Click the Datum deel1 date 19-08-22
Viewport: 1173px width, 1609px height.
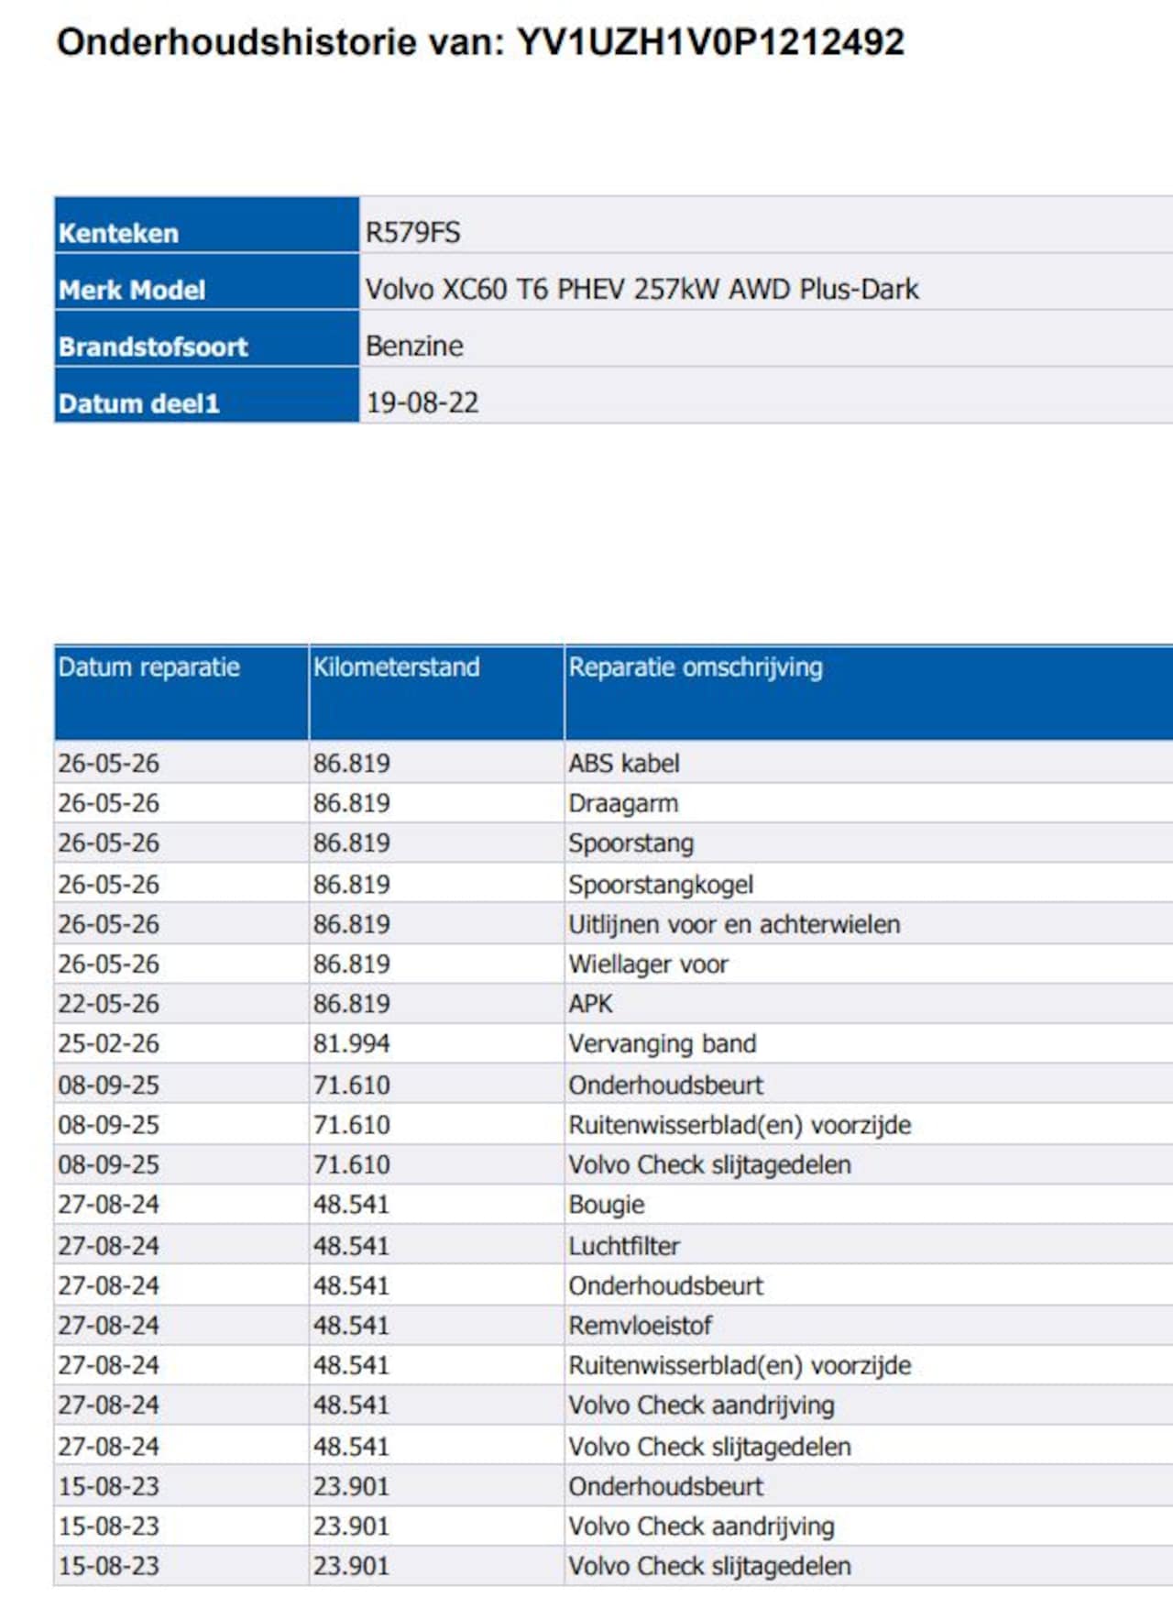tap(422, 403)
